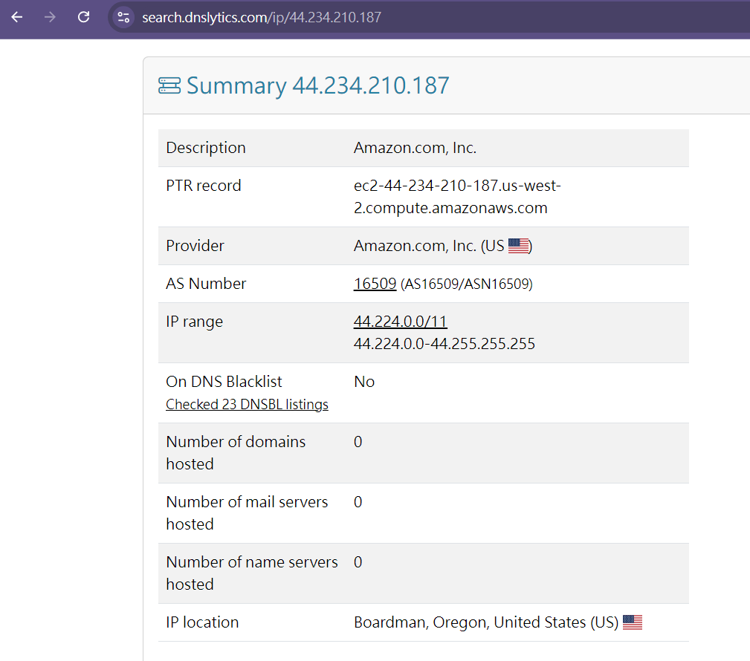Open the 44.224.0.0/11 IP range link

coord(401,322)
